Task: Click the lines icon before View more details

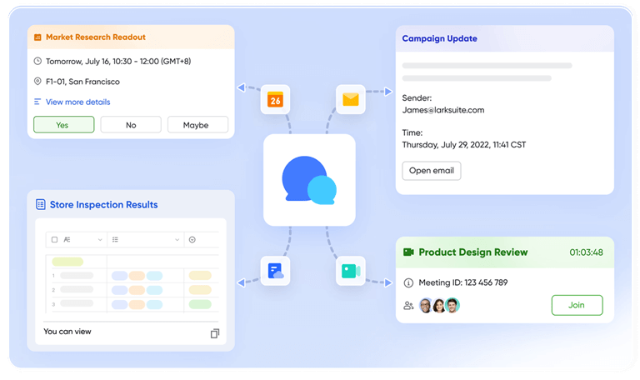Action: [x=37, y=102]
